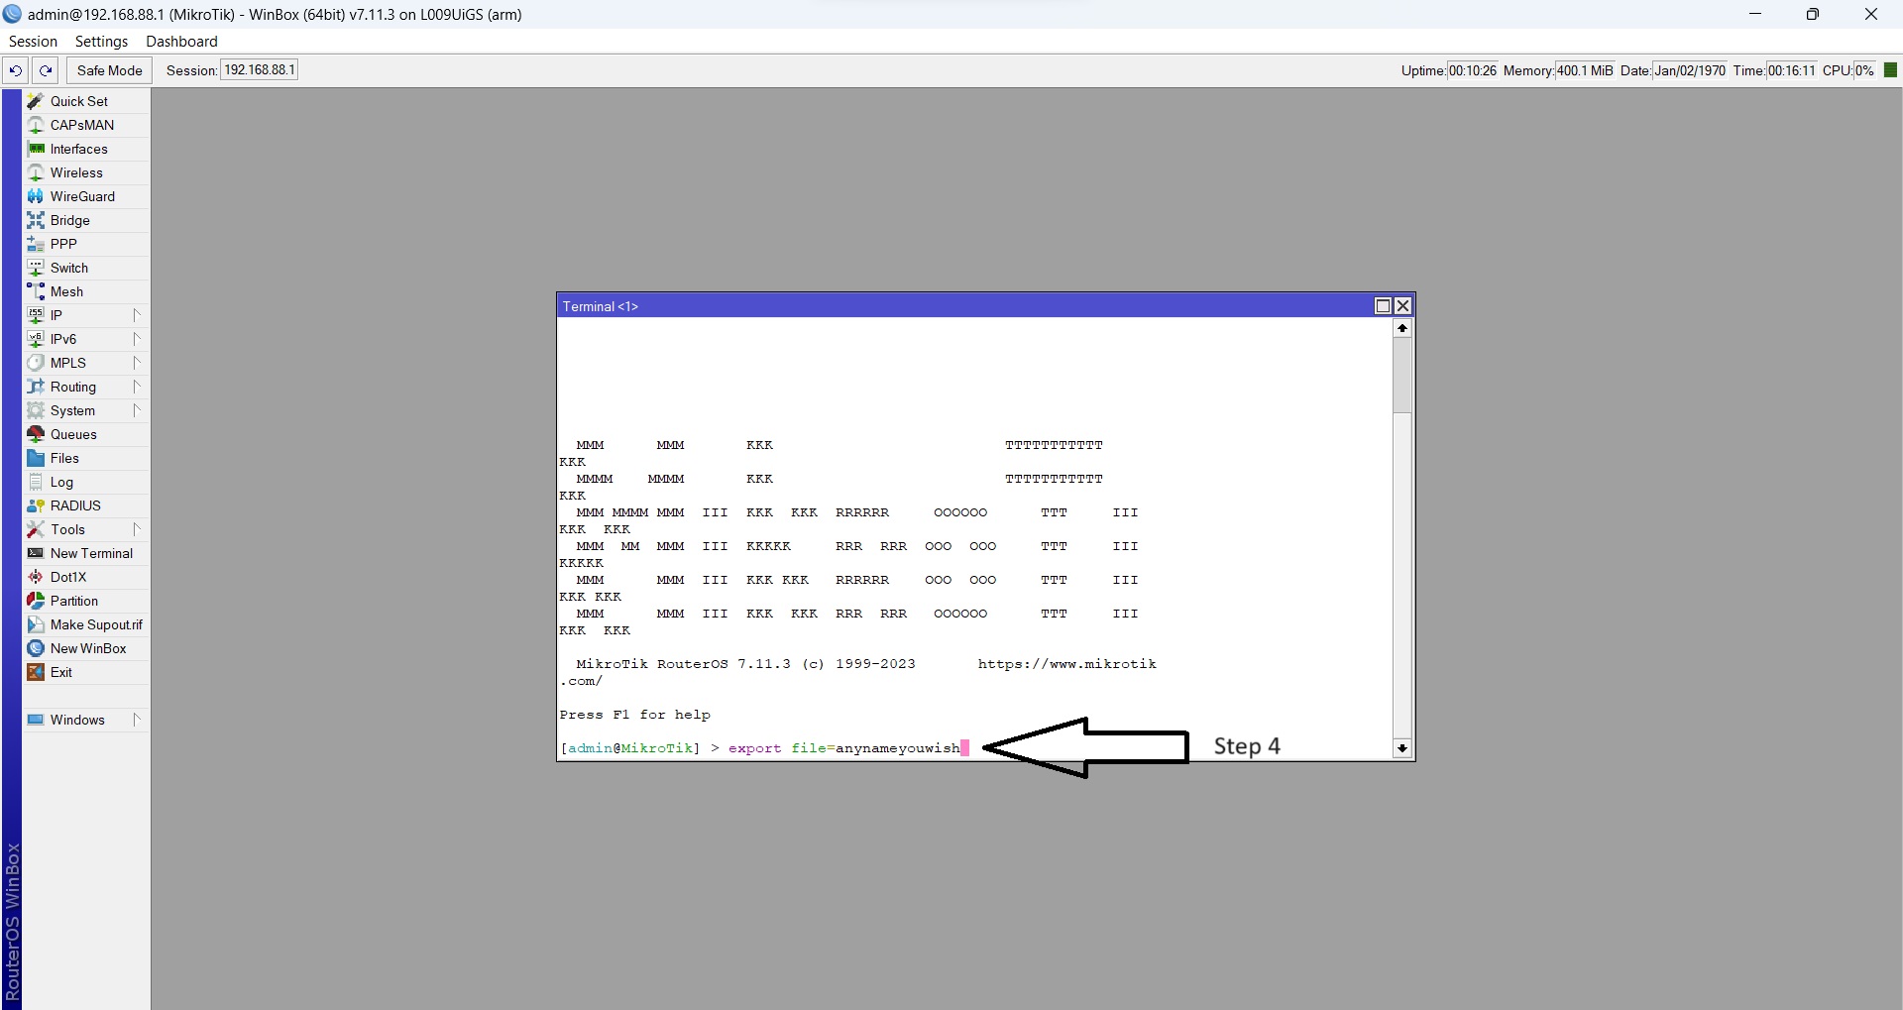The image size is (1903, 1010).
Task: Open the Dot1X icon
Action: pos(36,577)
